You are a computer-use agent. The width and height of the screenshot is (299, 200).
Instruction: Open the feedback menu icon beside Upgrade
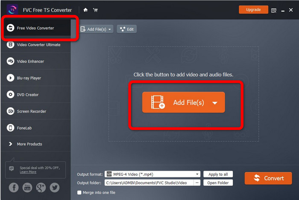click(274, 11)
